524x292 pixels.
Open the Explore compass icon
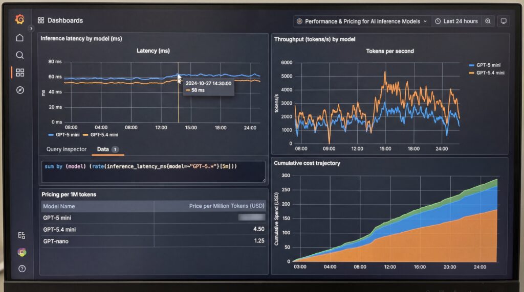19,90
